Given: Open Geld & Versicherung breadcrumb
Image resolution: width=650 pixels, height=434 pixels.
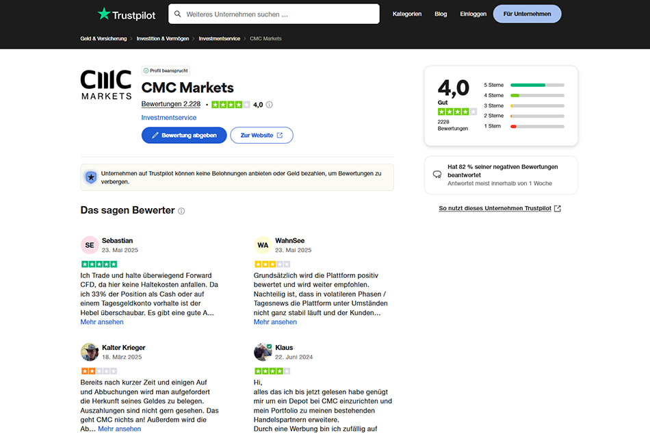Looking at the screenshot, I should point(103,38).
